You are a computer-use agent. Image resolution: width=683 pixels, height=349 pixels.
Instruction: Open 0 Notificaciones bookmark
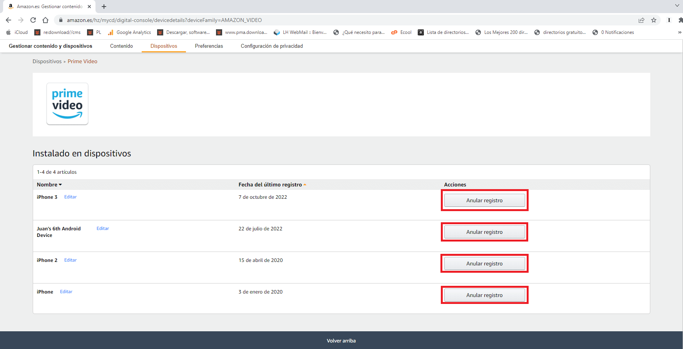613,32
